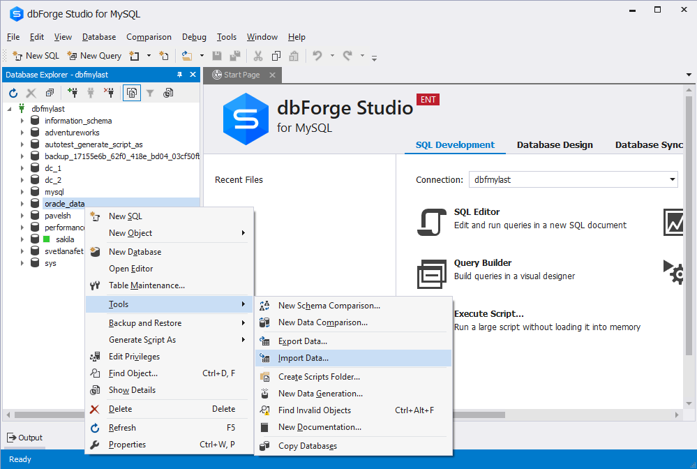The height and width of the screenshot is (469, 697).
Task: Close the Start Page tab
Action: (x=273, y=75)
